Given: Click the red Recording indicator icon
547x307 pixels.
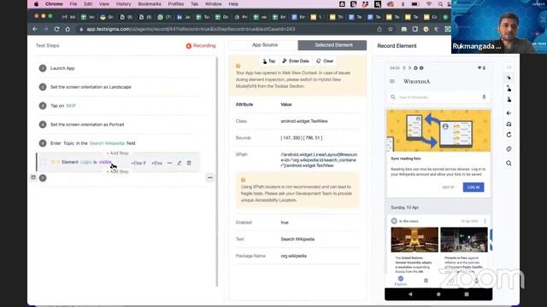Looking at the screenshot, I should click(189, 46).
